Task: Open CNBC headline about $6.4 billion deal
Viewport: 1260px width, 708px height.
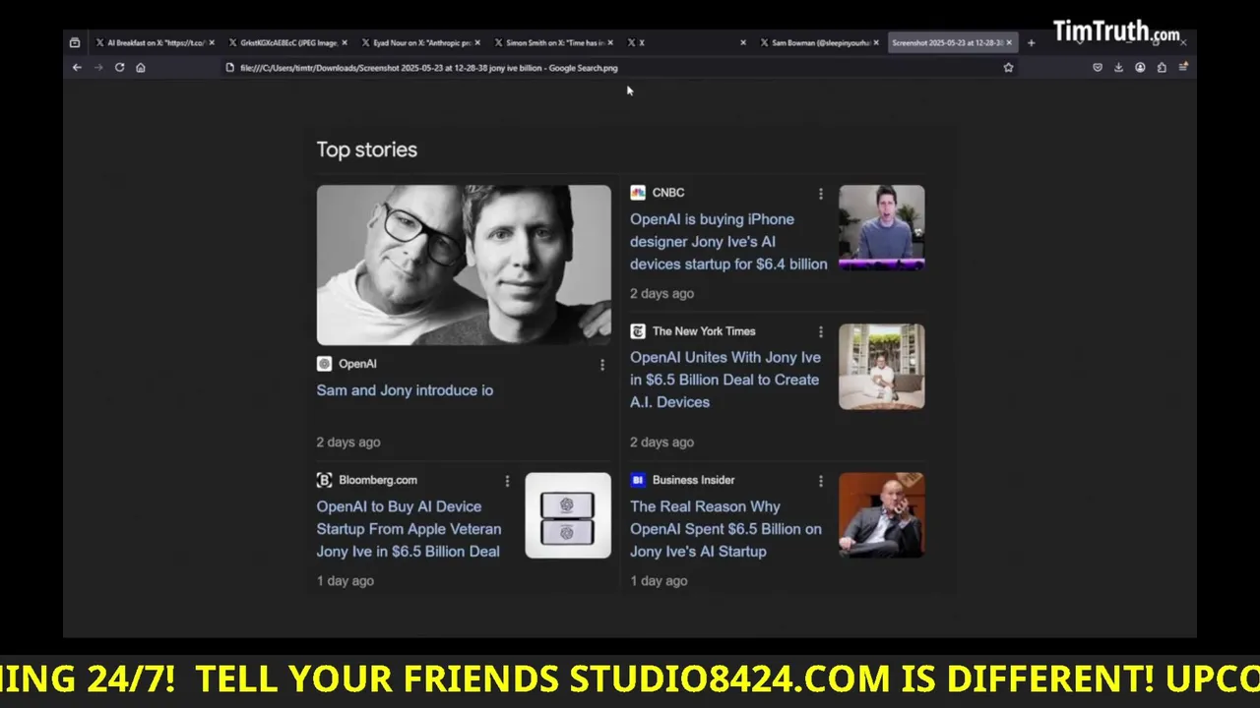Action: pyautogui.click(x=728, y=242)
